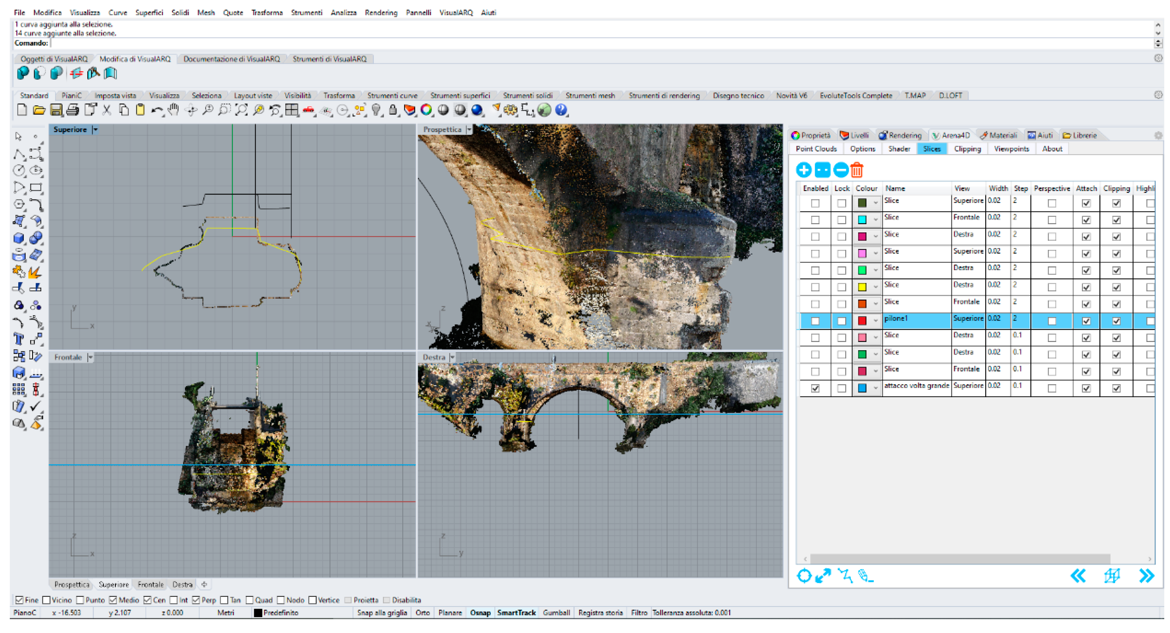Open the Destra viewport menu arrow
Screen dimensions: 1170x633
coord(452,358)
